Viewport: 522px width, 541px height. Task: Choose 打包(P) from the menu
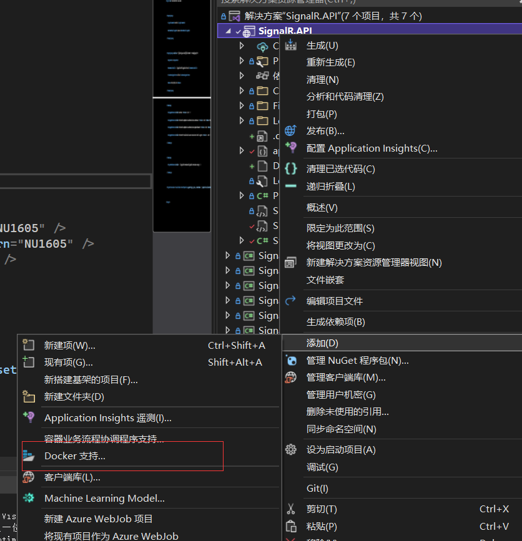322,114
